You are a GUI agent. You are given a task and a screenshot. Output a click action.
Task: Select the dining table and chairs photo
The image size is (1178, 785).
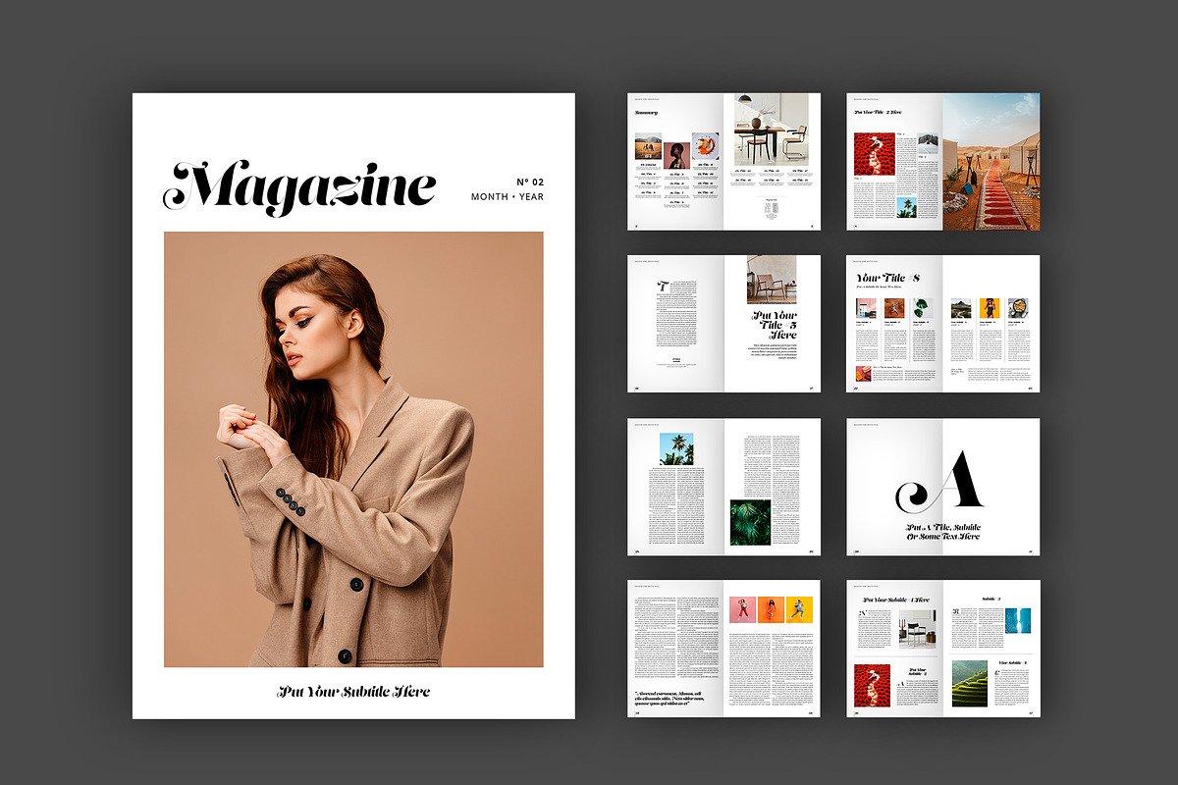772,130
